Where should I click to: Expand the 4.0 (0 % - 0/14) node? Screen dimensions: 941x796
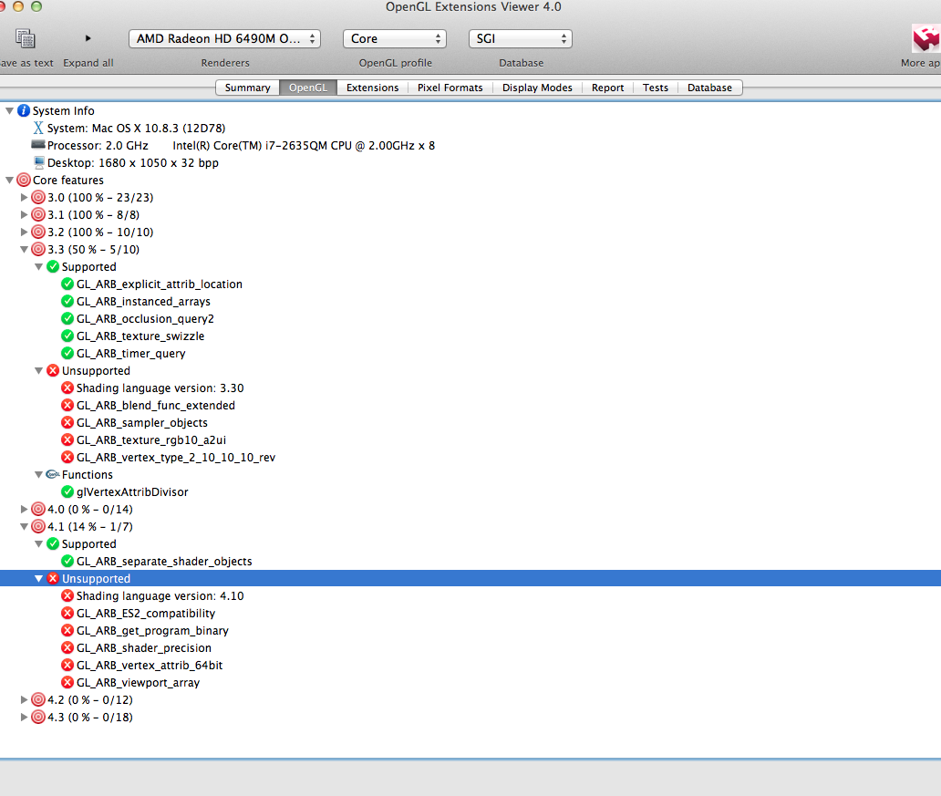tap(24, 509)
